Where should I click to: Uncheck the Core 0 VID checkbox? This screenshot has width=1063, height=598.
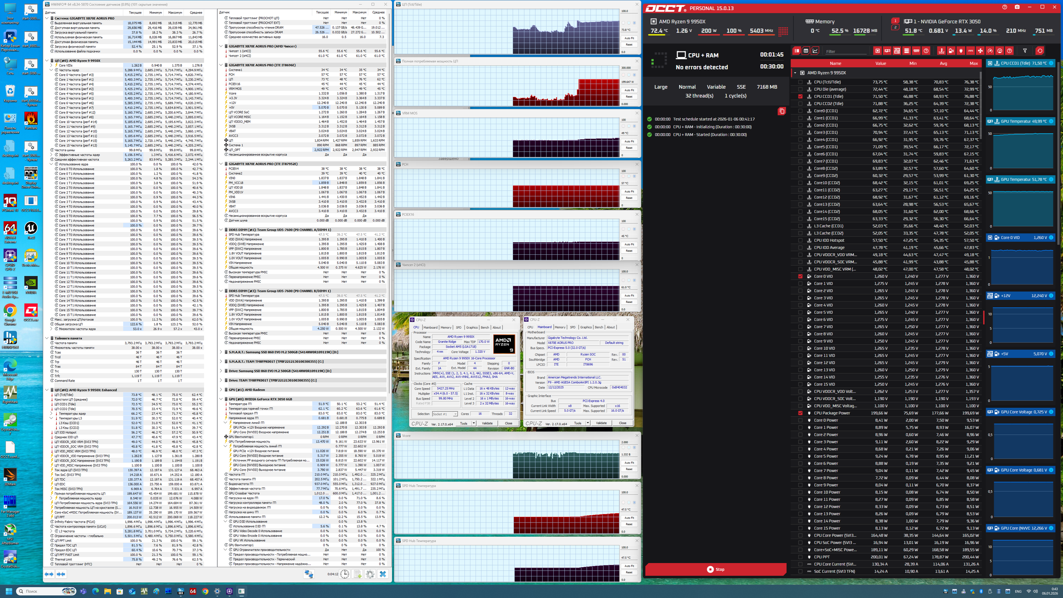tap(800, 277)
